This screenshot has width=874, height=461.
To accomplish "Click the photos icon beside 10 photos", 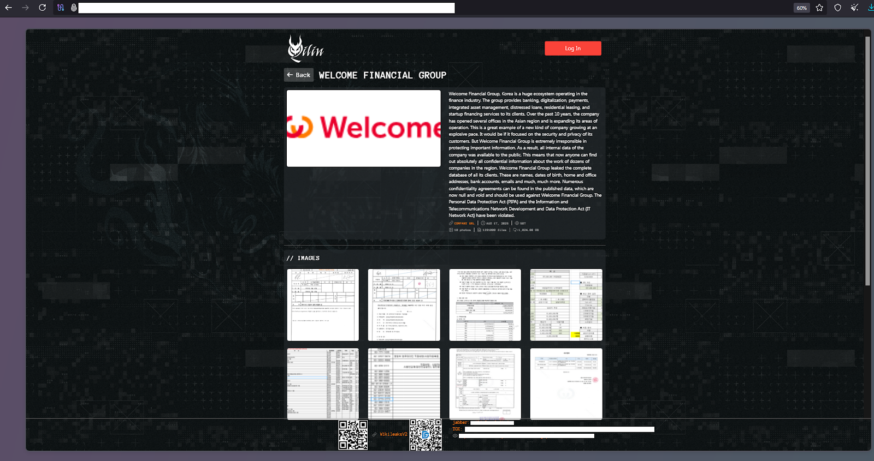I will [451, 230].
